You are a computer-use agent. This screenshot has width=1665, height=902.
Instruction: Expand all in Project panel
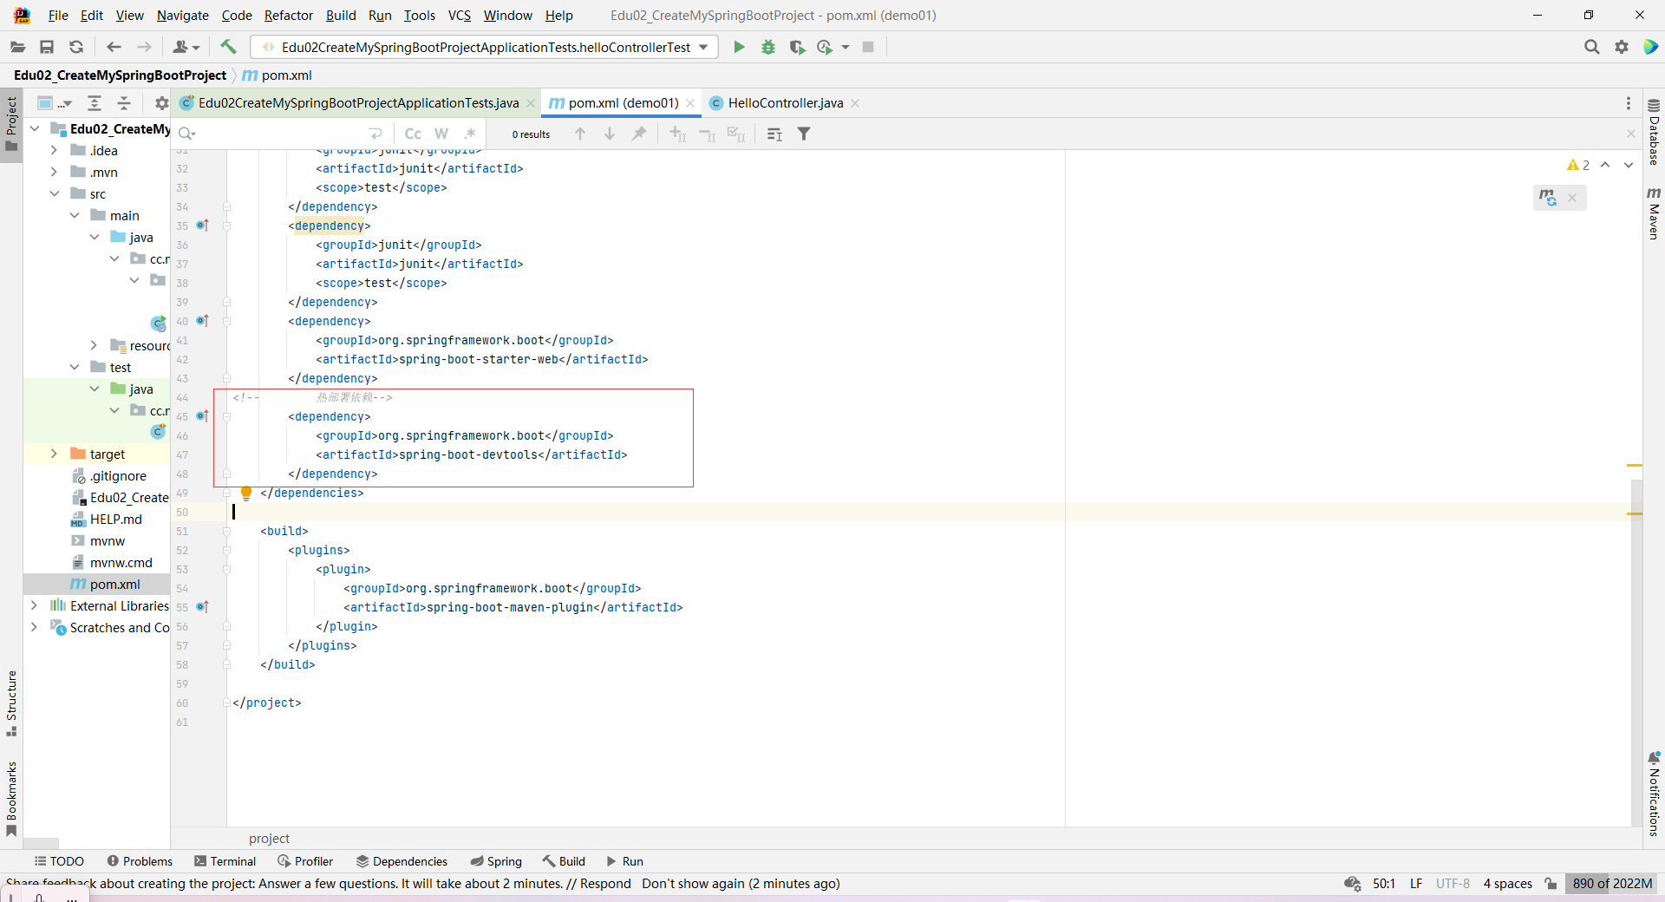pos(95,103)
